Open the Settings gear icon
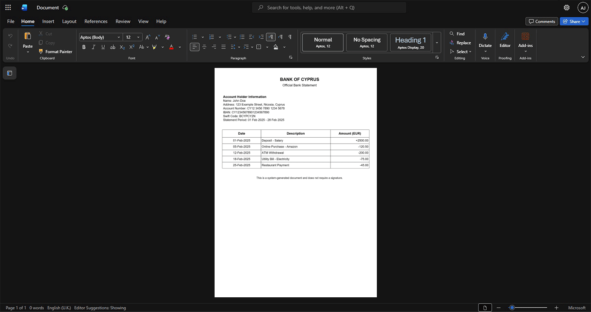The width and height of the screenshot is (591, 312). pyautogui.click(x=567, y=7)
